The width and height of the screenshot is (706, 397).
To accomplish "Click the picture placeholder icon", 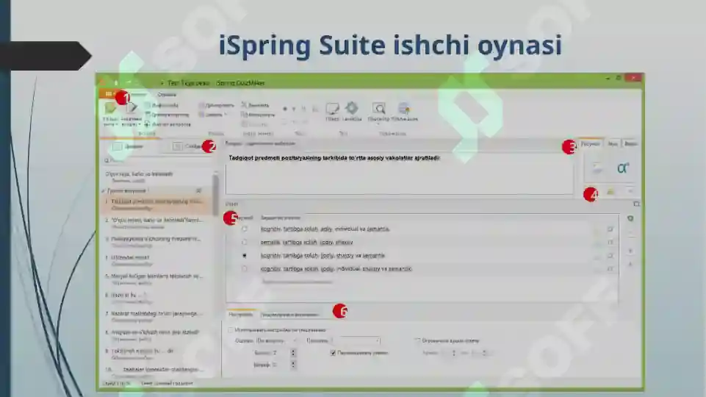I will (597, 168).
